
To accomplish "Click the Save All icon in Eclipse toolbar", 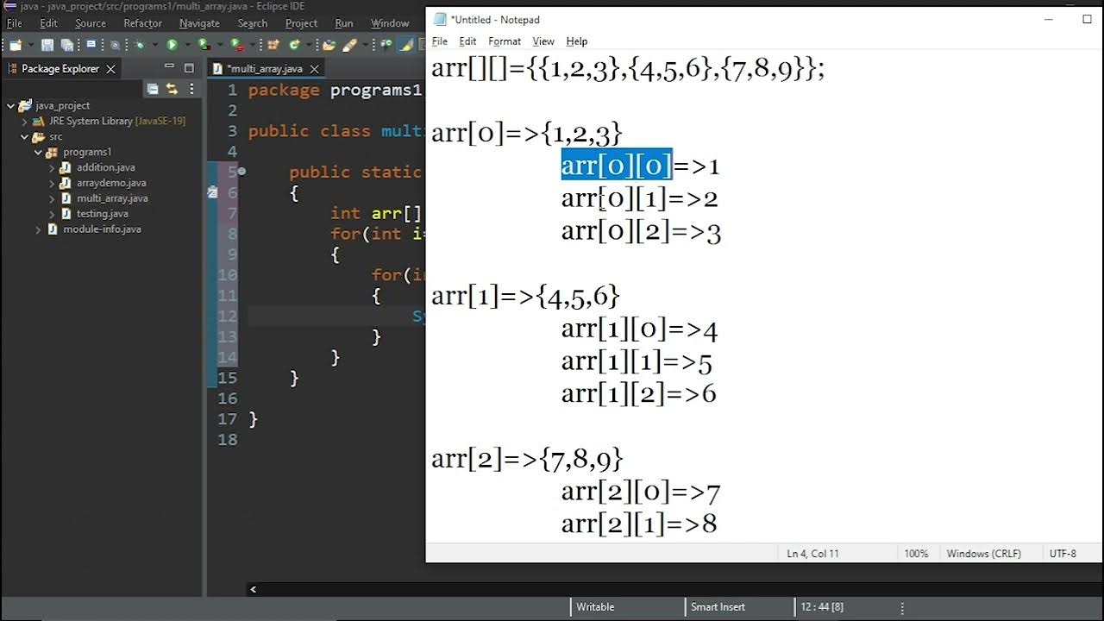I will [67, 45].
